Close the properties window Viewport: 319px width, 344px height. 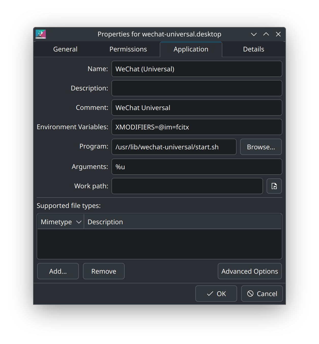tap(278, 34)
